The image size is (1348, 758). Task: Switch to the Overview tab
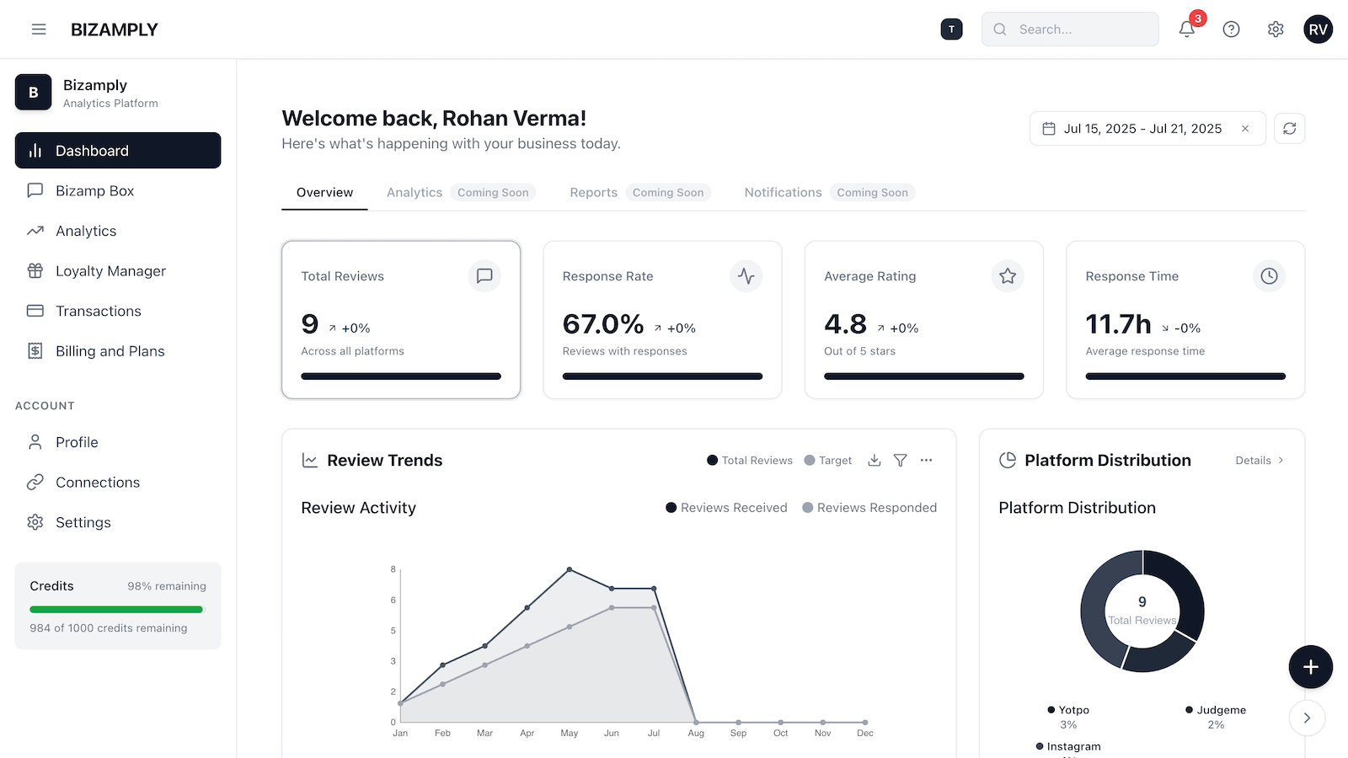click(324, 193)
